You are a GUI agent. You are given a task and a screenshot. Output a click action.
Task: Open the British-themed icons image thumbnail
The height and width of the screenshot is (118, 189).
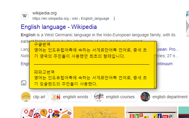46,112
